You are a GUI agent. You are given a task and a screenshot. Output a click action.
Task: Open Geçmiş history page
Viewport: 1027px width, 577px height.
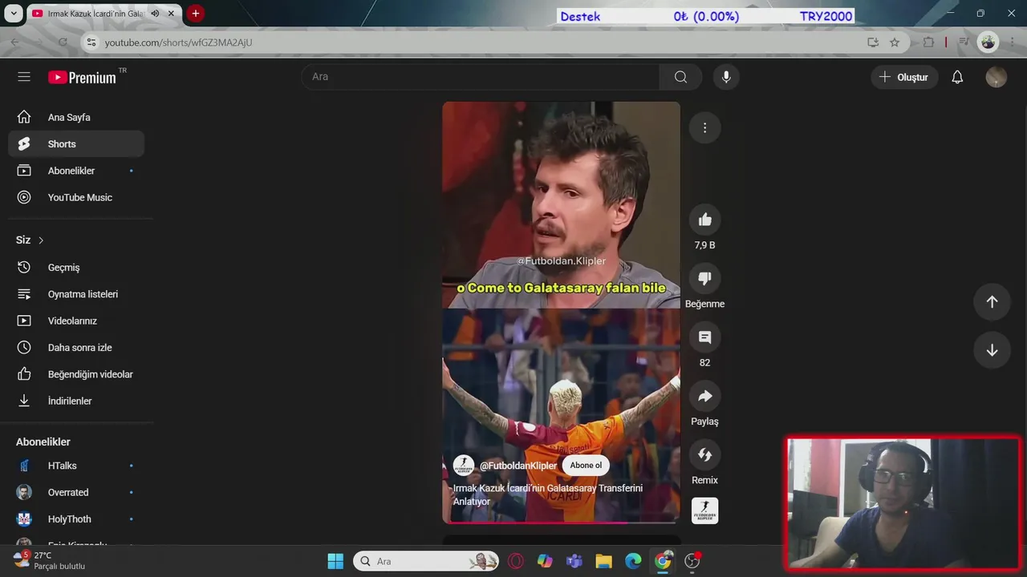pos(76,268)
